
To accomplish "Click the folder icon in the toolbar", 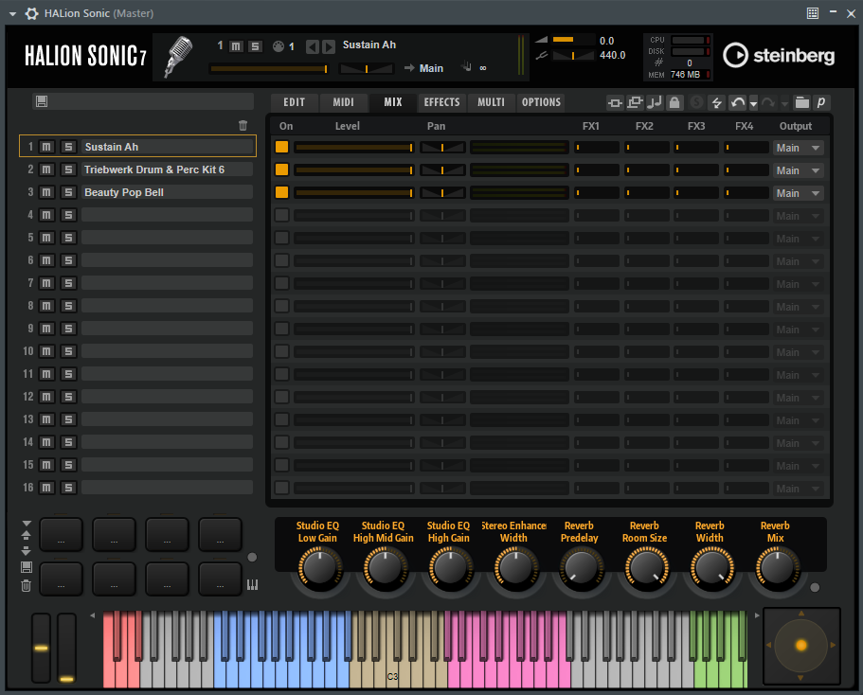I will pyautogui.click(x=801, y=102).
